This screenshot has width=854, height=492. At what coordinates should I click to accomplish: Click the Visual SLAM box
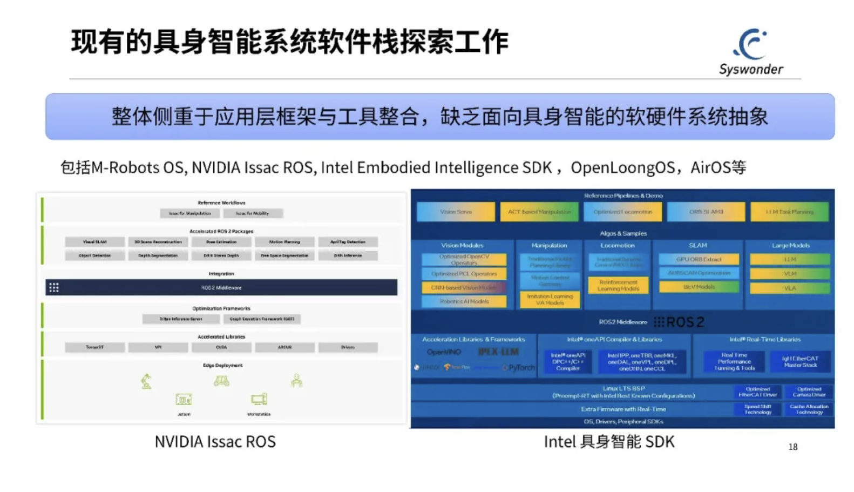tap(94, 241)
